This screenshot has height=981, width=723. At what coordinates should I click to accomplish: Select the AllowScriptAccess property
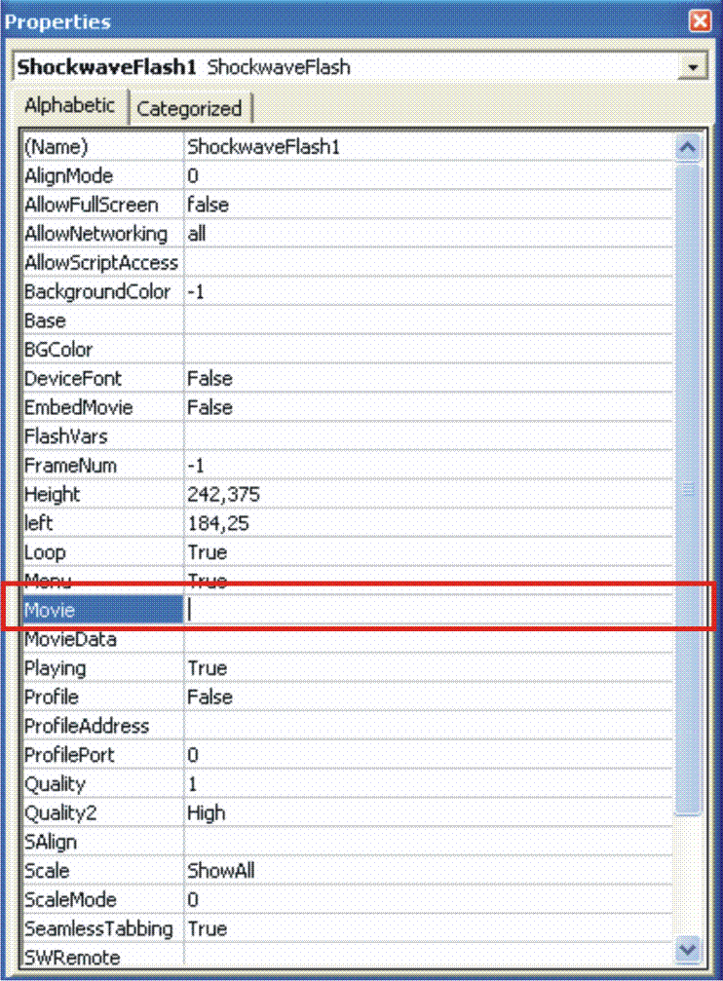pos(102,263)
